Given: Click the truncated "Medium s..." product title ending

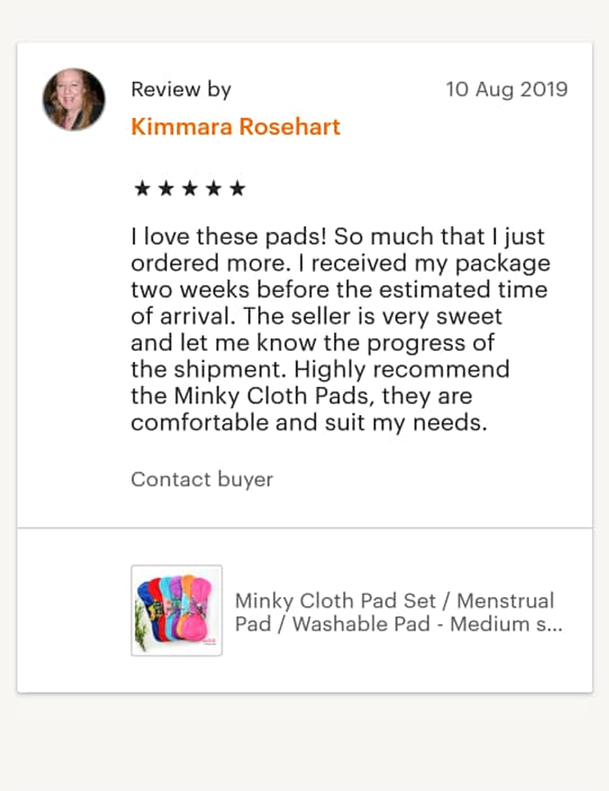Looking at the screenshot, I should 506,625.
